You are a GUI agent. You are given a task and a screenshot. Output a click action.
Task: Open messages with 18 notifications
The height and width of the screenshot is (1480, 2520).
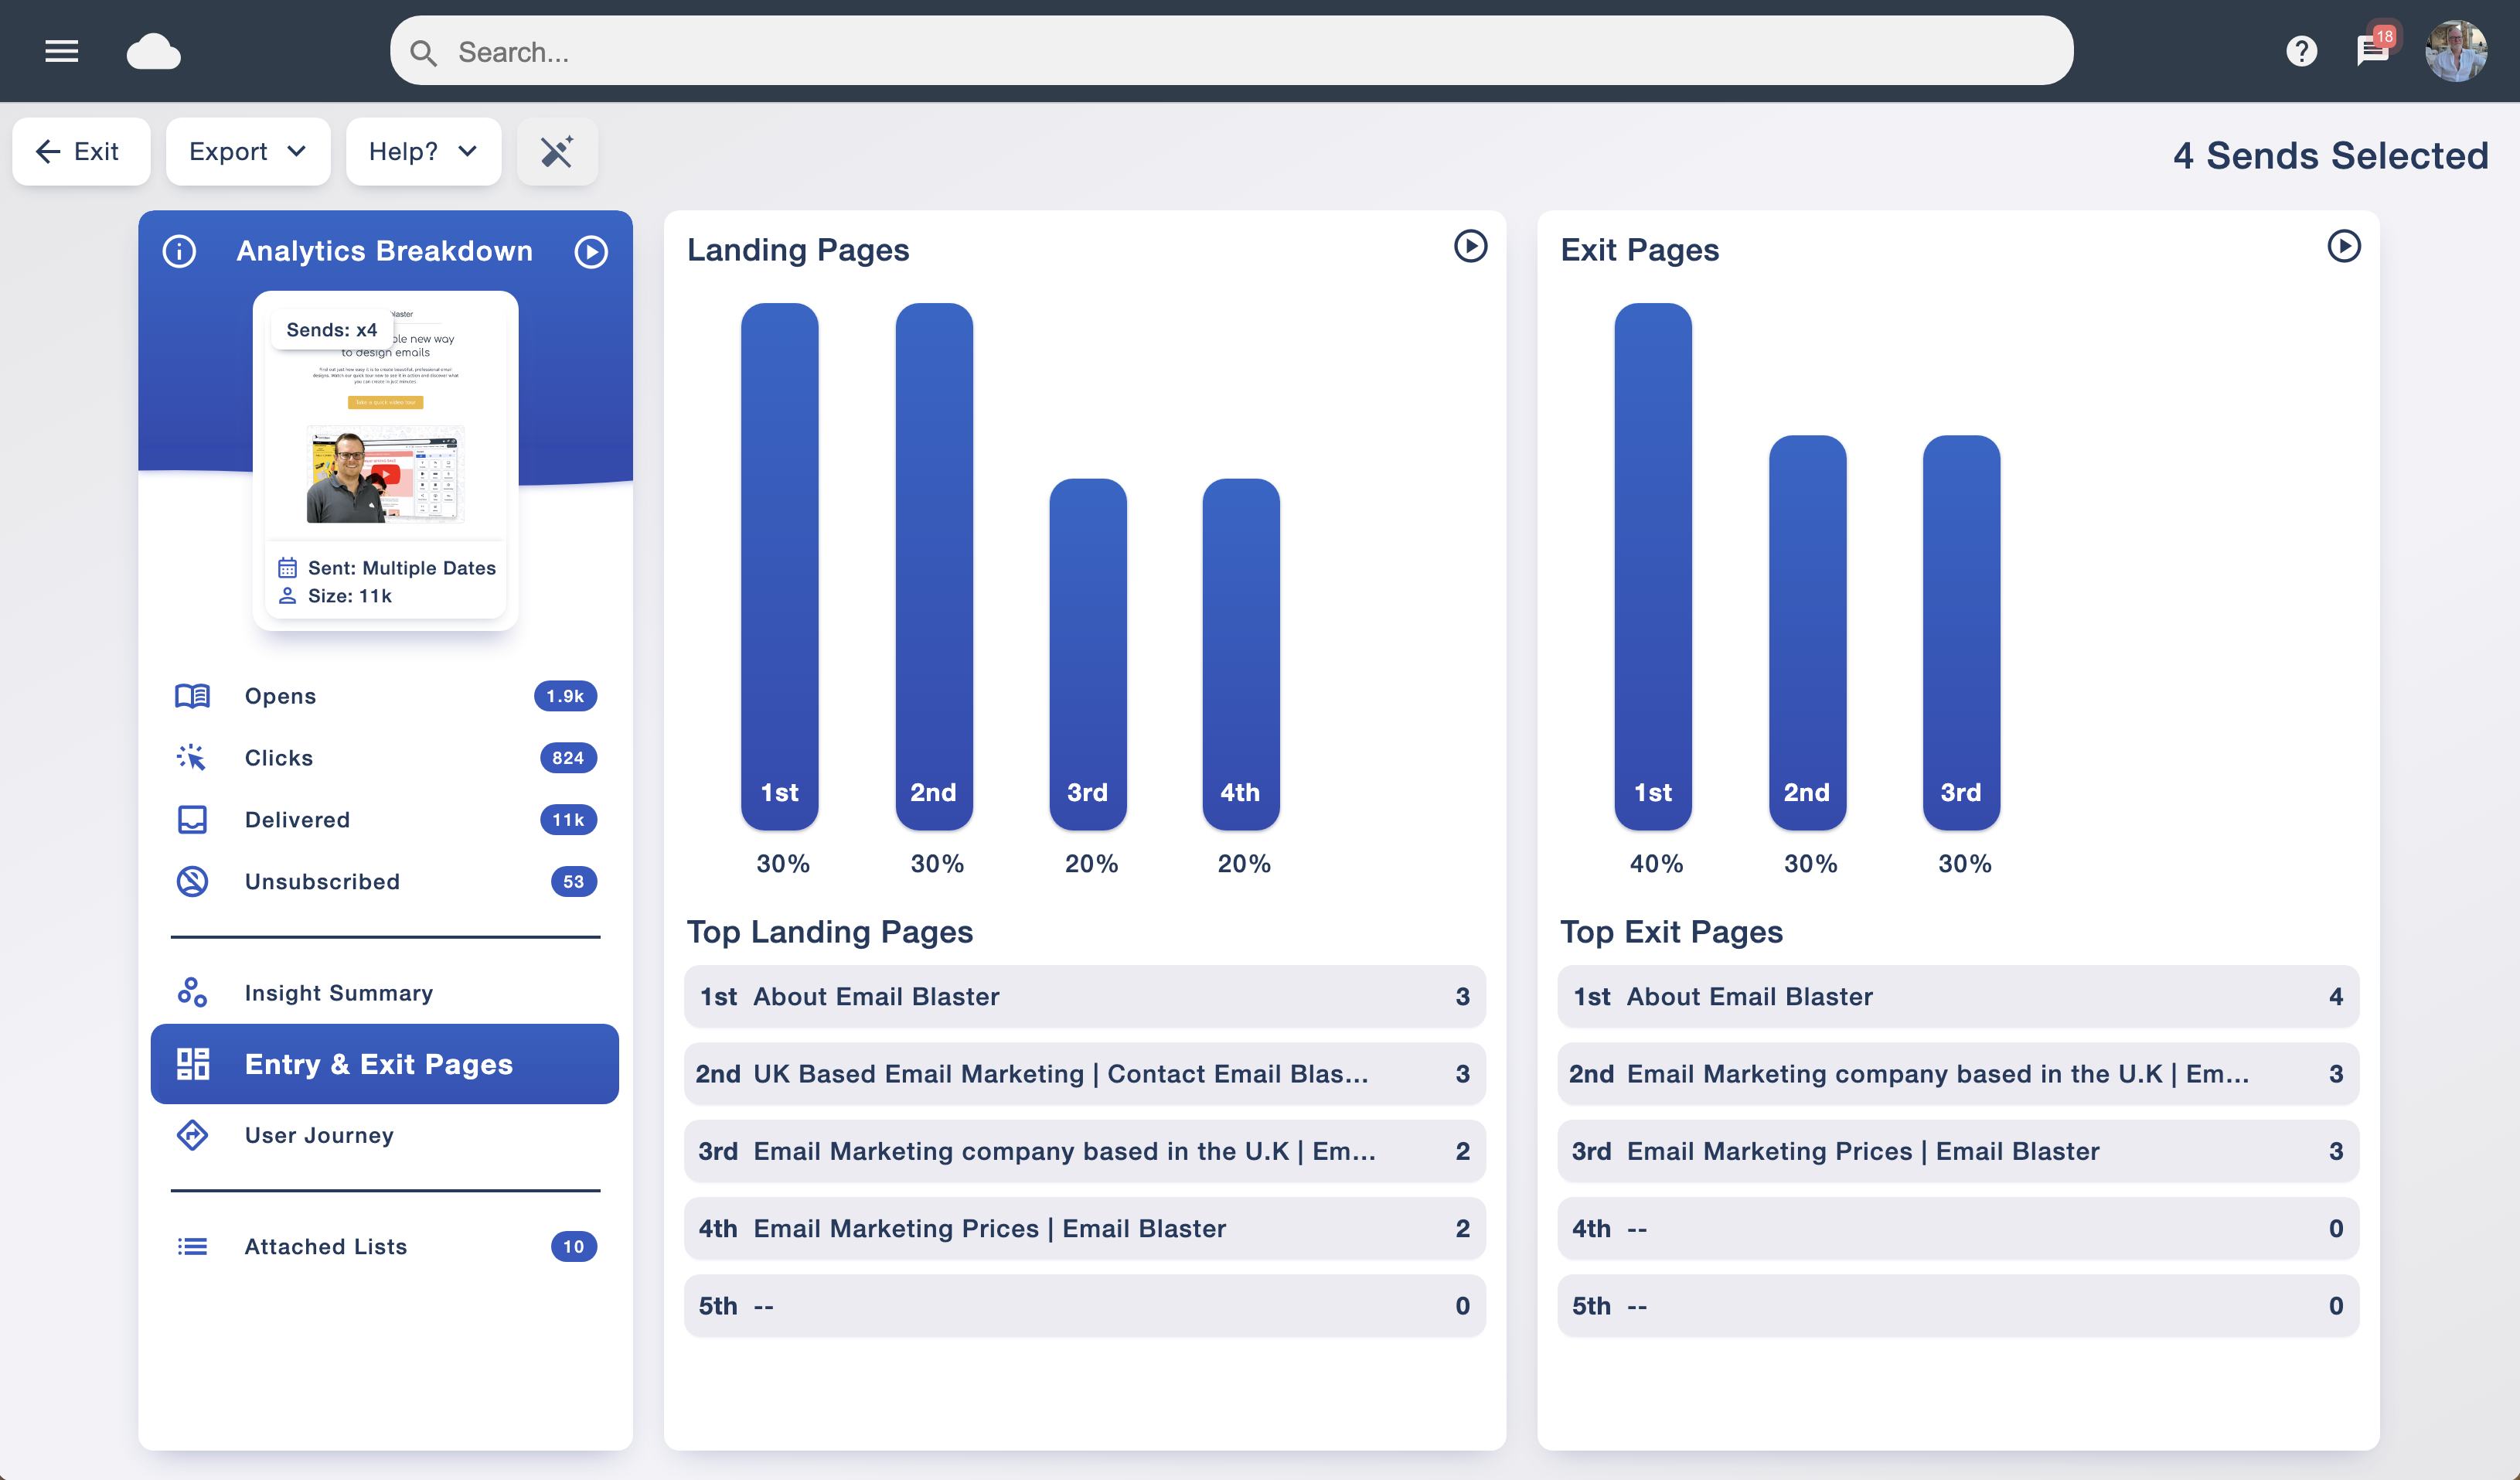(2374, 49)
